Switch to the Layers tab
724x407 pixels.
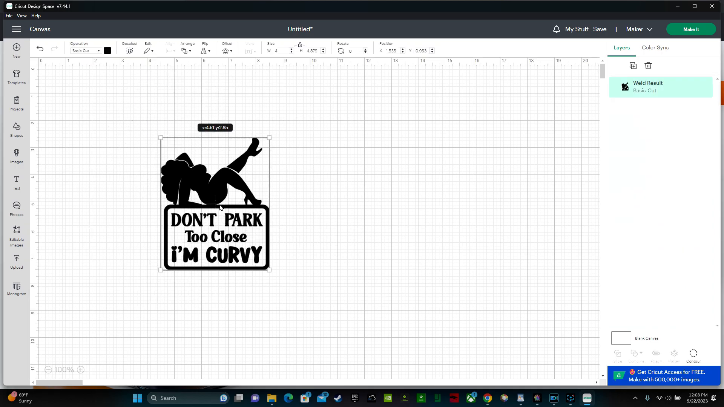pyautogui.click(x=621, y=48)
